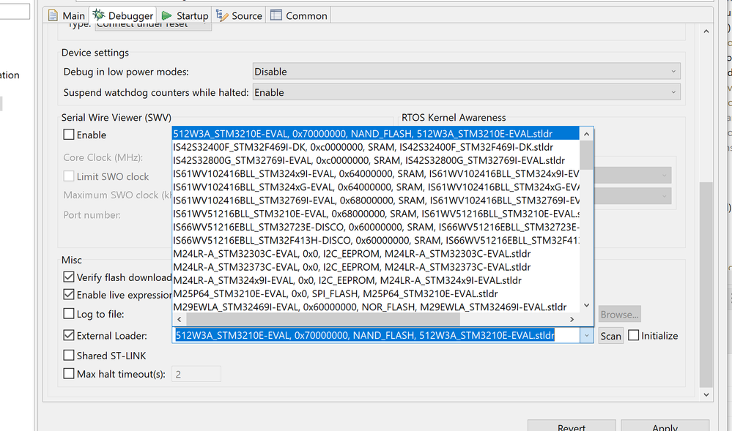The image size is (732, 431).
Task: Select M24LR-A_STM32373C-EVAL I2C_EEPROM loader
Action: [376, 267]
